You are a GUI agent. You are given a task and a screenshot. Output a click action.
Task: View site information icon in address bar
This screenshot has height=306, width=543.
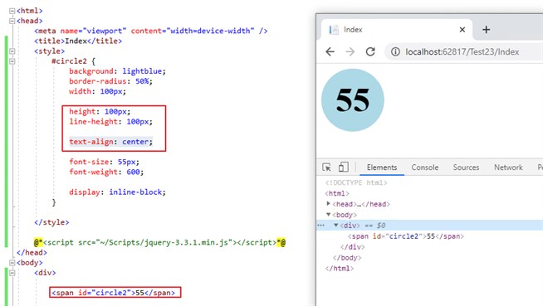coord(395,52)
